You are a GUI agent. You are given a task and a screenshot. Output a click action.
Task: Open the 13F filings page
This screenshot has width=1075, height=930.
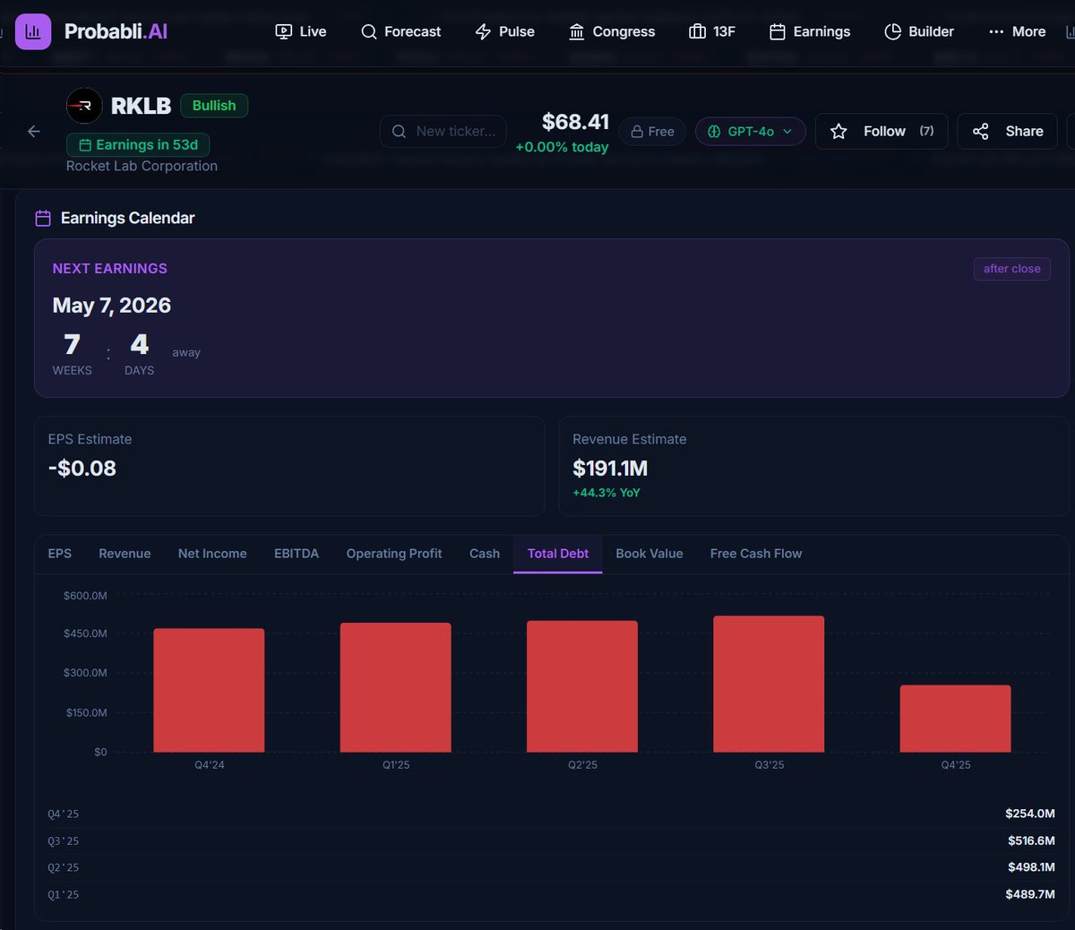pos(712,31)
